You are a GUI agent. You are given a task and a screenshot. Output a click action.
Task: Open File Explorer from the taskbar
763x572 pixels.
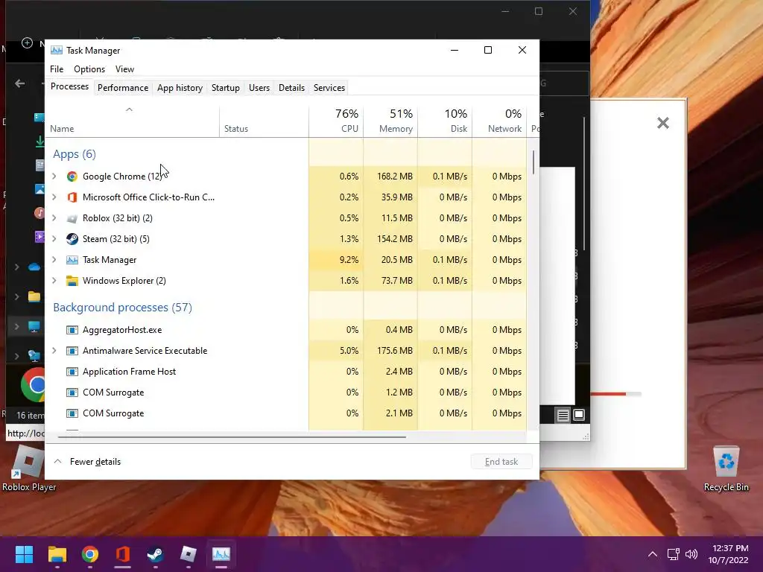click(x=57, y=554)
